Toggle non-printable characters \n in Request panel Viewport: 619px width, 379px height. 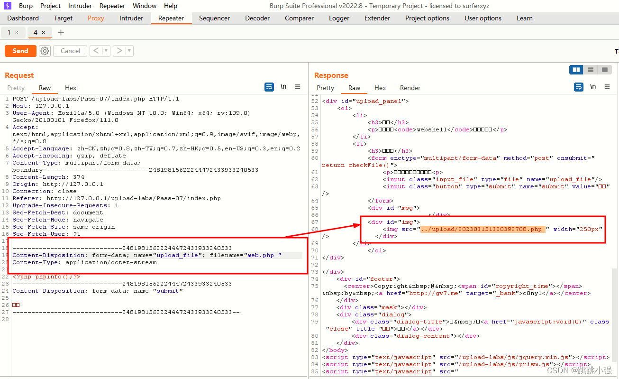pyautogui.click(x=283, y=87)
